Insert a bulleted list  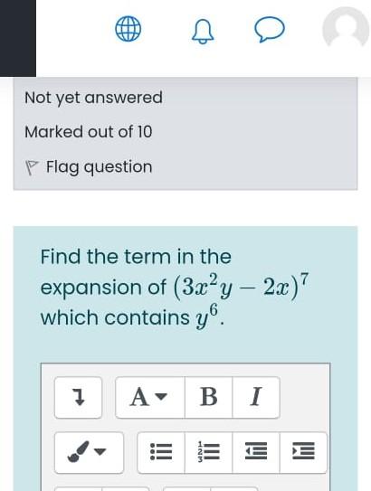point(161,452)
